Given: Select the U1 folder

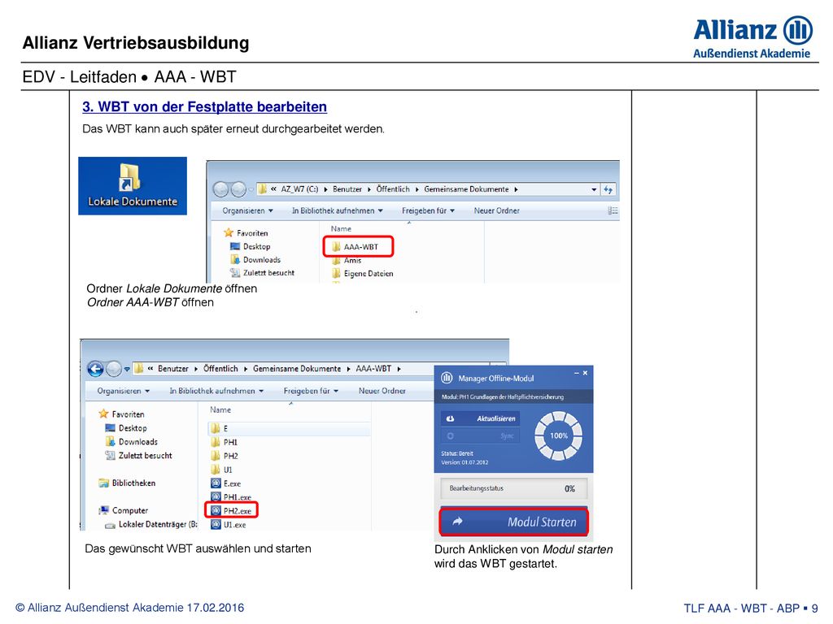Looking at the screenshot, I should point(221,470).
